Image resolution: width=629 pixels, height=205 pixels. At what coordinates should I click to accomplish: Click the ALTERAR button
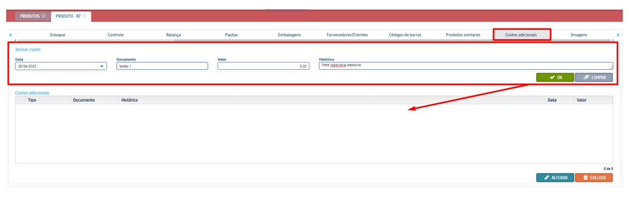pos(555,178)
